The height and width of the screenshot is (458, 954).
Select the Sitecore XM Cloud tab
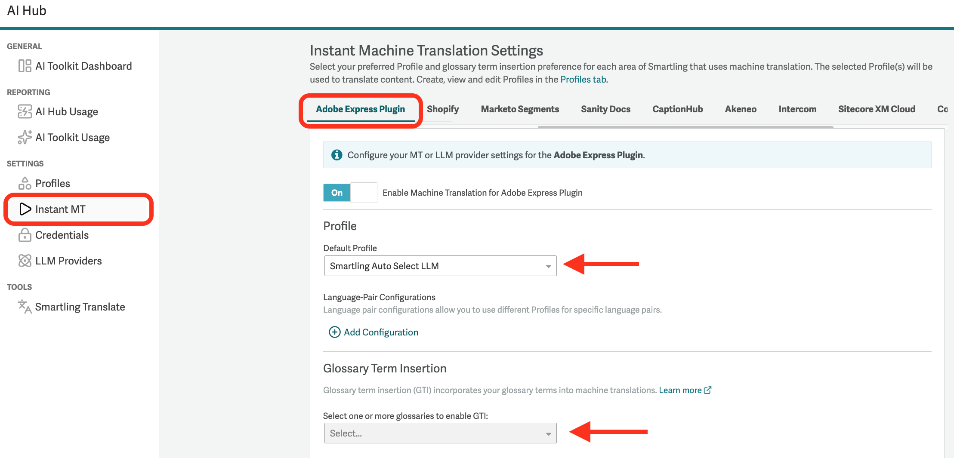coord(877,109)
